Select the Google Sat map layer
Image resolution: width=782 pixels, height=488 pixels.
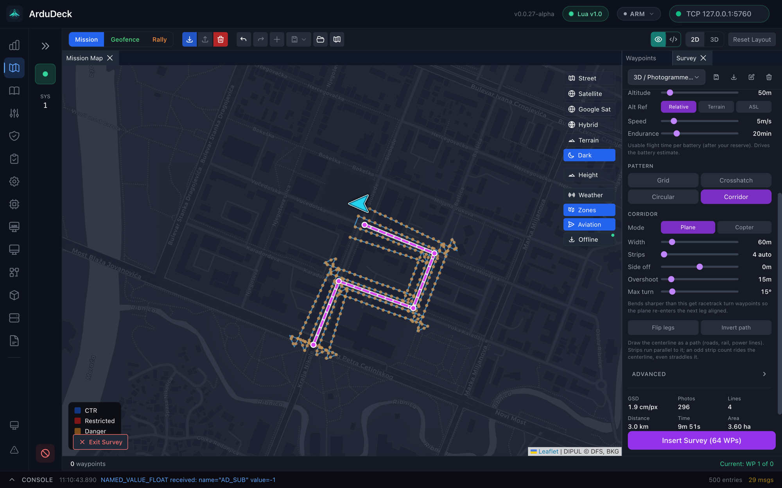[x=589, y=109]
